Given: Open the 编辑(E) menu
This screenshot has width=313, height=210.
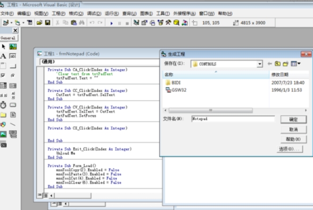Looking at the screenshot, I should [24, 14].
